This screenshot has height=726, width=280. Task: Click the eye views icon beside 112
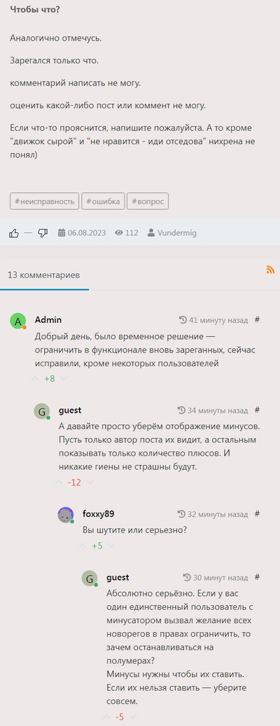pyautogui.click(x=118, y=233)
